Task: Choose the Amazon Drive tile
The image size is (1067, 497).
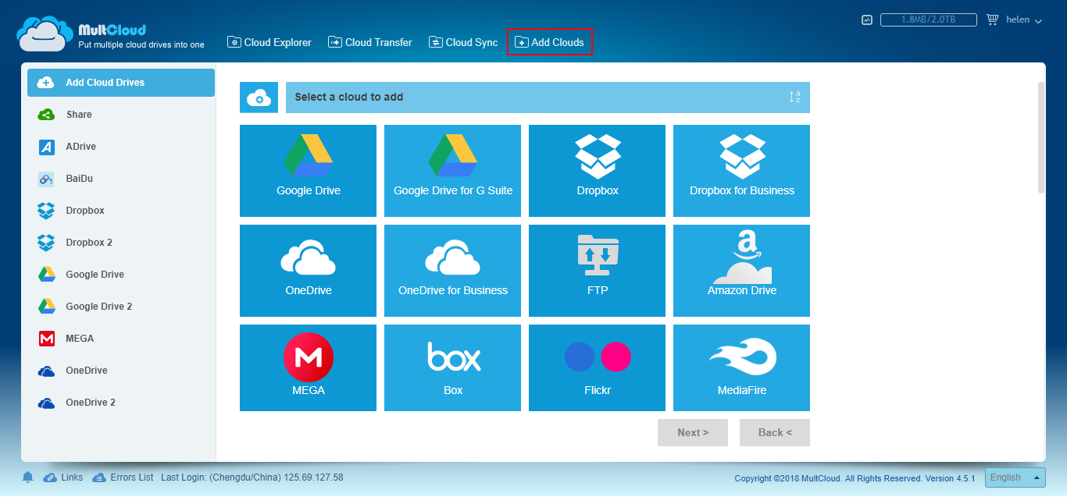Action: point(741,271)
